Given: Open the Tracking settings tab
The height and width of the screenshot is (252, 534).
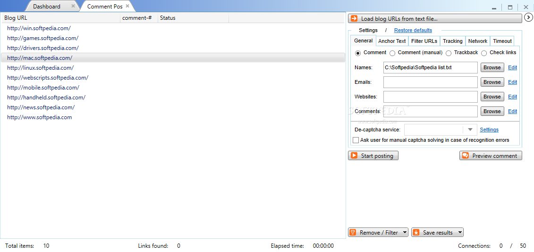Looking at the screenshot, I should point(453,41).
